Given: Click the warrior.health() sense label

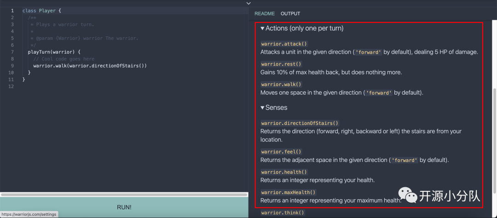Looking at the screenshot, I should tap(284, 172).
